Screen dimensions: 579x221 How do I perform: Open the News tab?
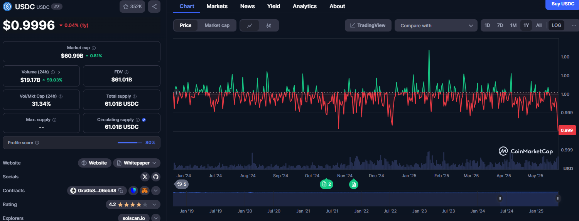click(x=247, y=6)
